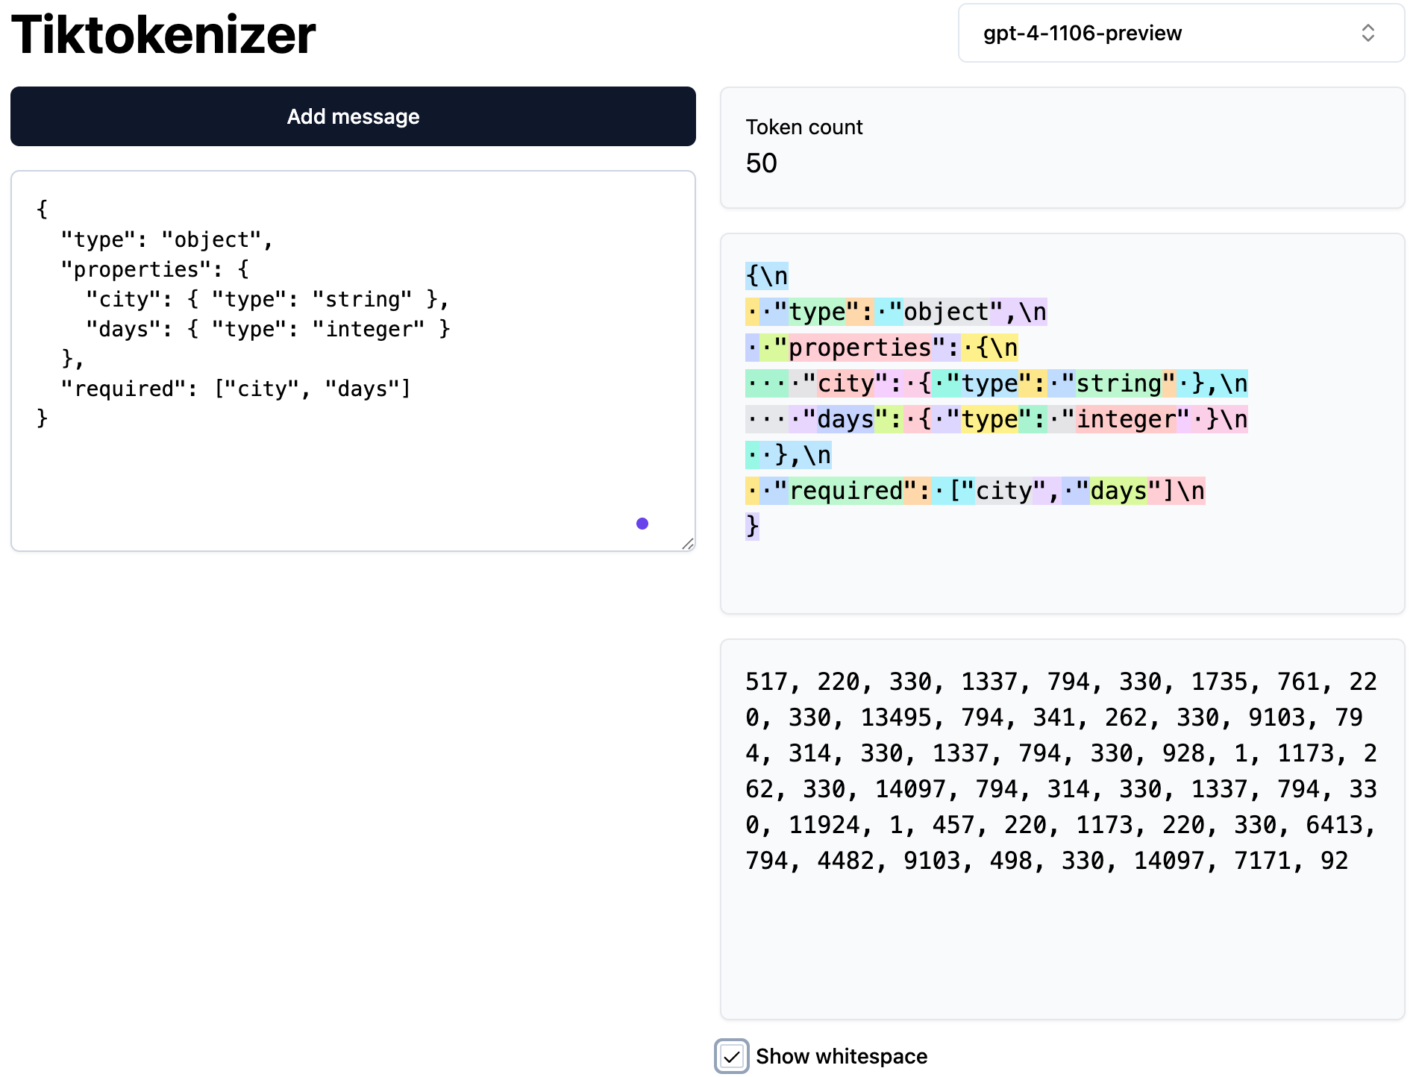Click the highlighted "properties" token
1416x1077 pixels.
860,348
